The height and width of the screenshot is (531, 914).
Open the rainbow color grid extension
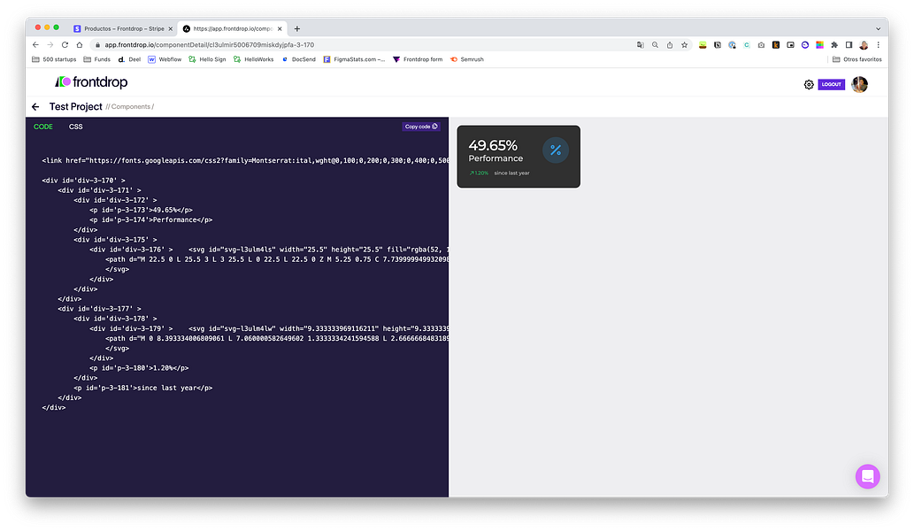click(x=819, y=45)
